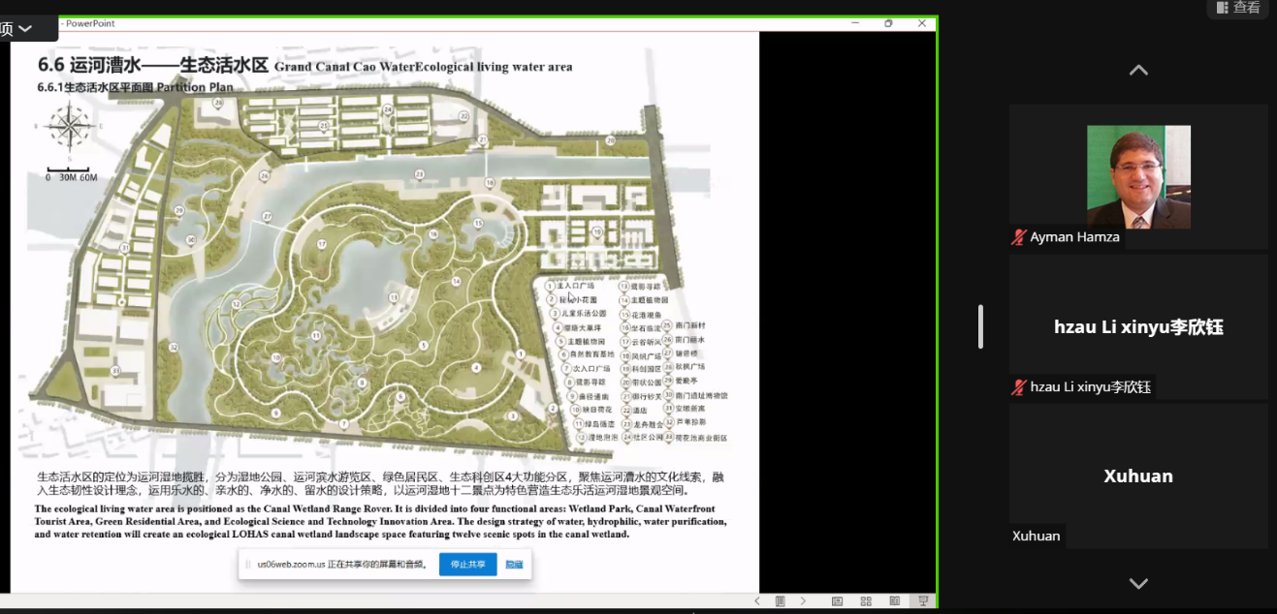Advance to next slide using status bar arrow

803,601
